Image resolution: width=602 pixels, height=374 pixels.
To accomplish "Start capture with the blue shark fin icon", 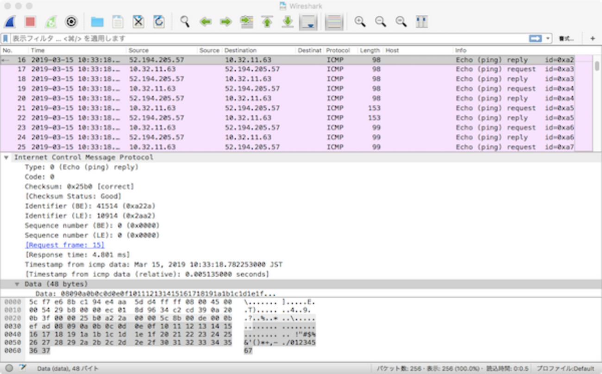I will (10, 22).
